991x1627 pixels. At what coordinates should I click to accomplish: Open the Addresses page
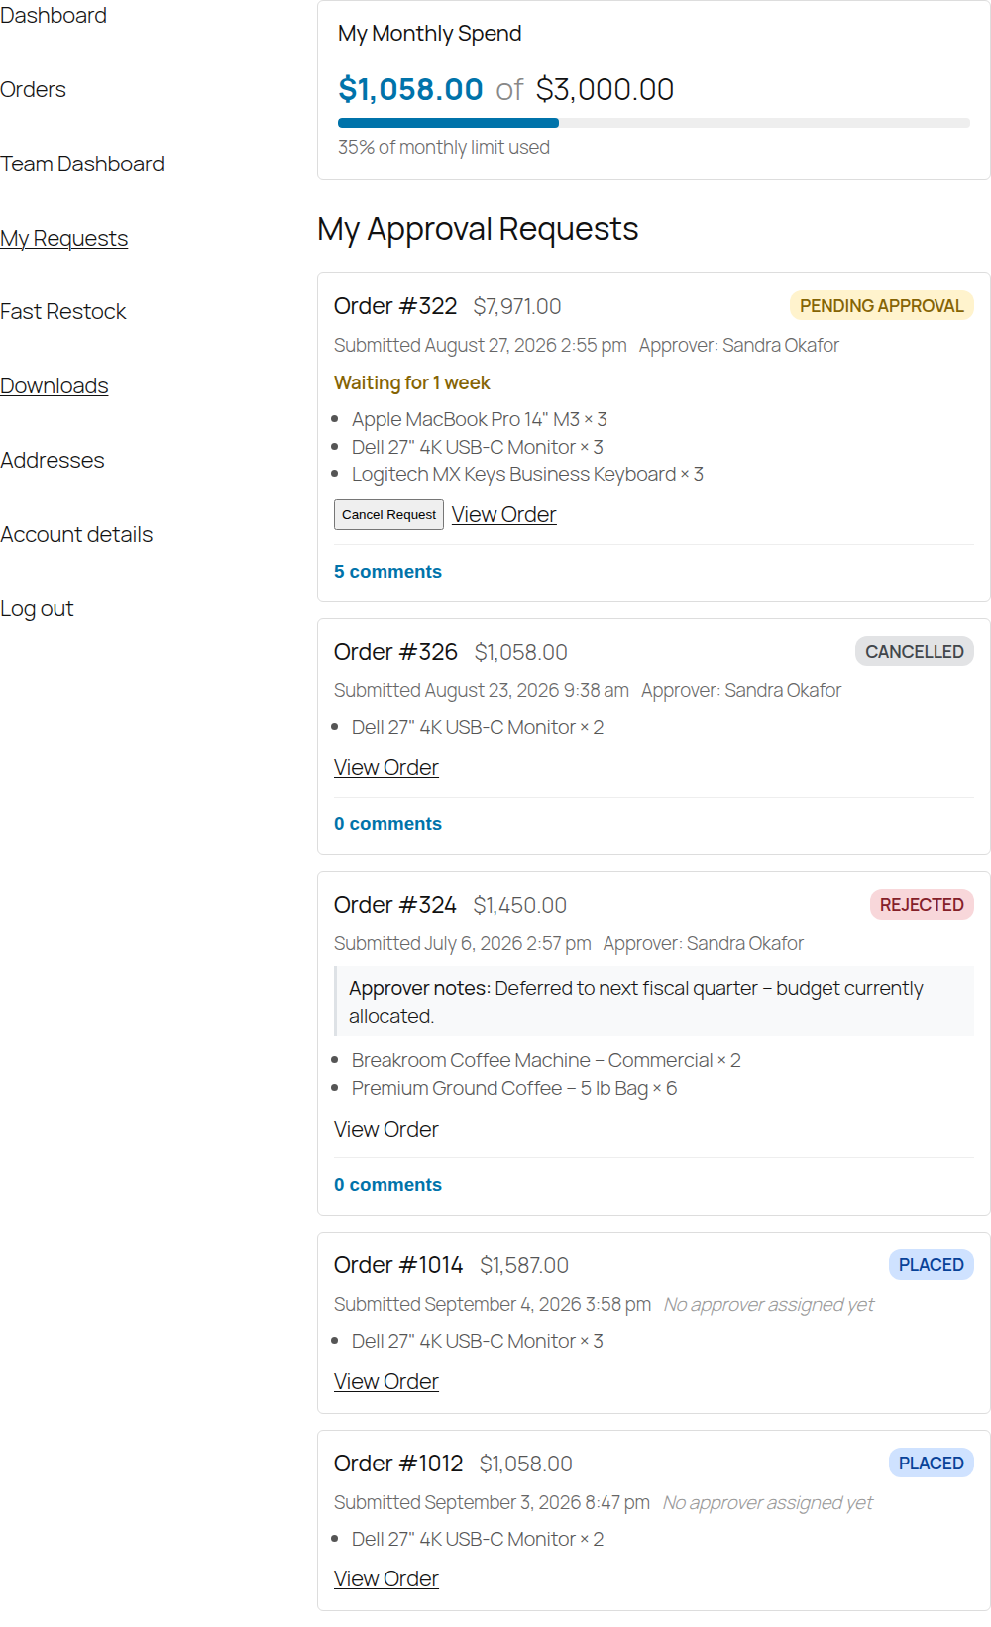point(53,460)
